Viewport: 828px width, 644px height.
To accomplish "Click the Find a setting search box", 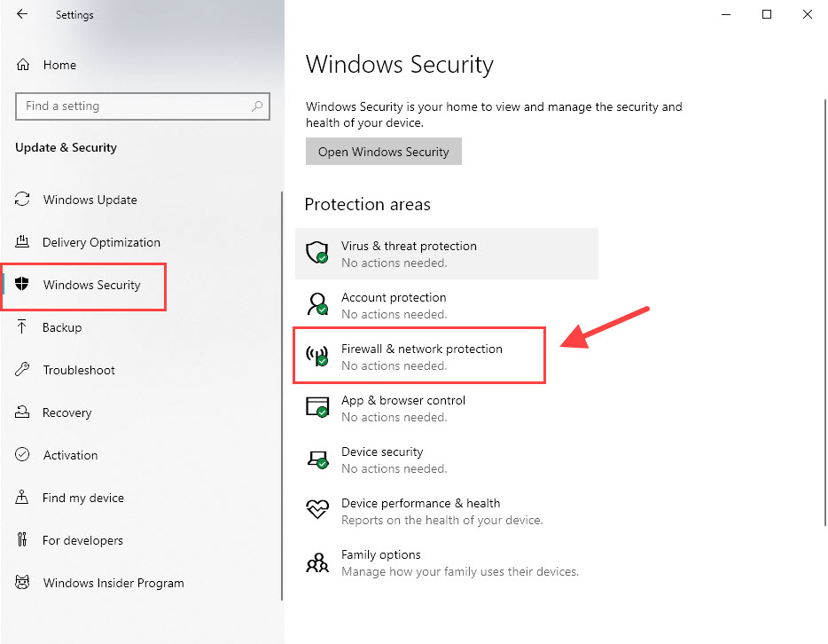I will tap(143, 106).
